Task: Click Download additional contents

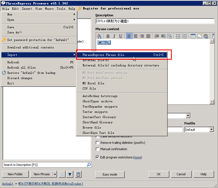Action: pyautogui.click(x=39, y=47)
